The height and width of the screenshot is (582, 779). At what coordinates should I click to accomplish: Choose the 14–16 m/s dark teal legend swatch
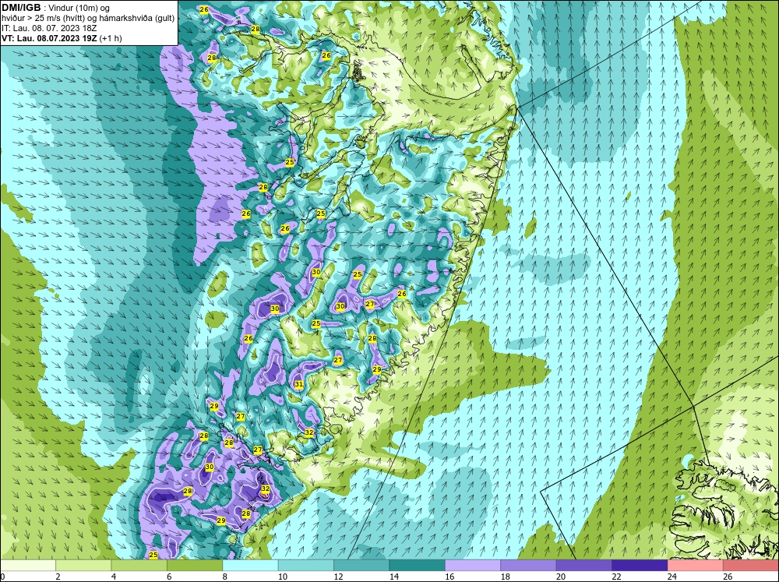(x=418, y=565)
